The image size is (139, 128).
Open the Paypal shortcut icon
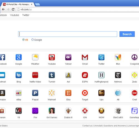tap(35, 93)
